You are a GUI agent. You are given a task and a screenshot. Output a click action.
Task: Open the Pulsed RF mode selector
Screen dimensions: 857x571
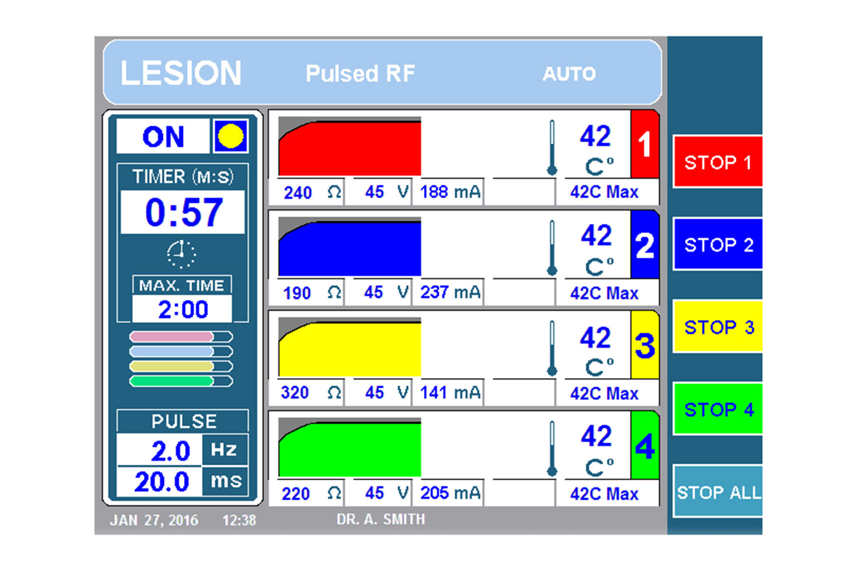coord(360,74)
